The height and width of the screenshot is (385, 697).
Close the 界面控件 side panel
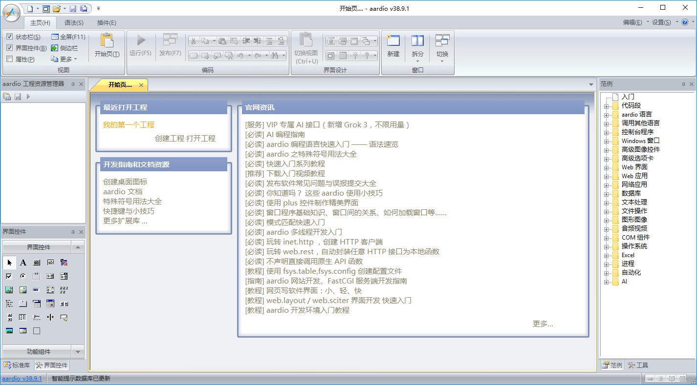[81, 232]
